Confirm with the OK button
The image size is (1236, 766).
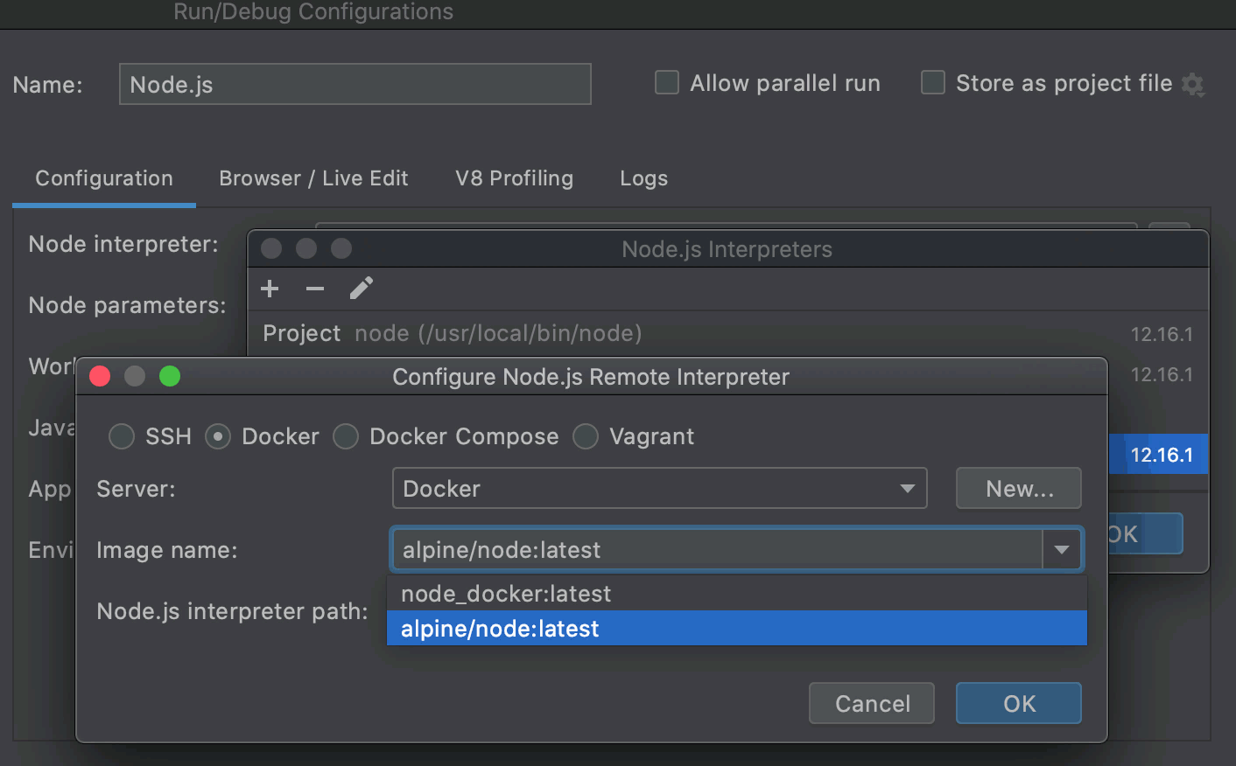tap(1018, 703)
